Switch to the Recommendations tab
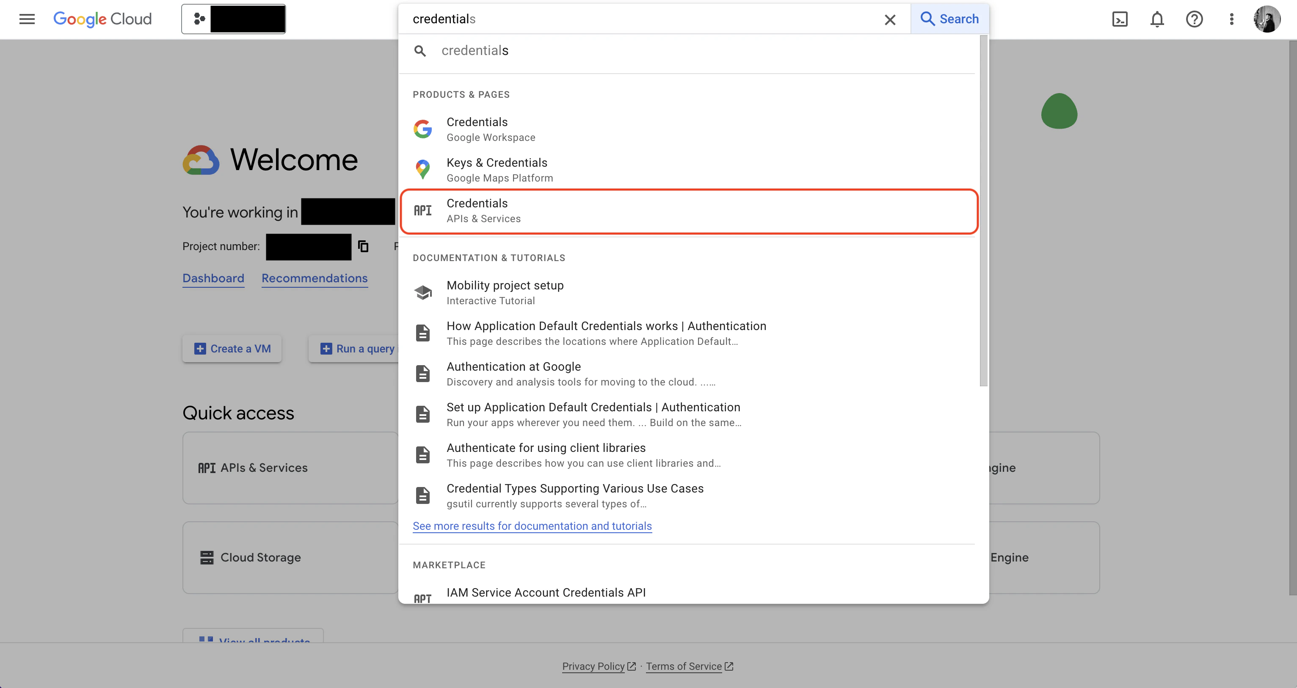 click(x=314, y=278)
